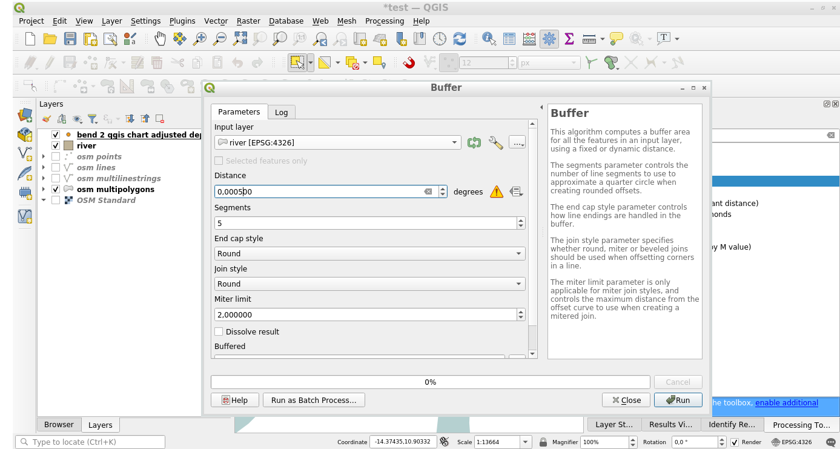Image resolution: width=840 pixels, height=449 pixels.
Task: Open the Style Manager icon
Action: point(130,39)
